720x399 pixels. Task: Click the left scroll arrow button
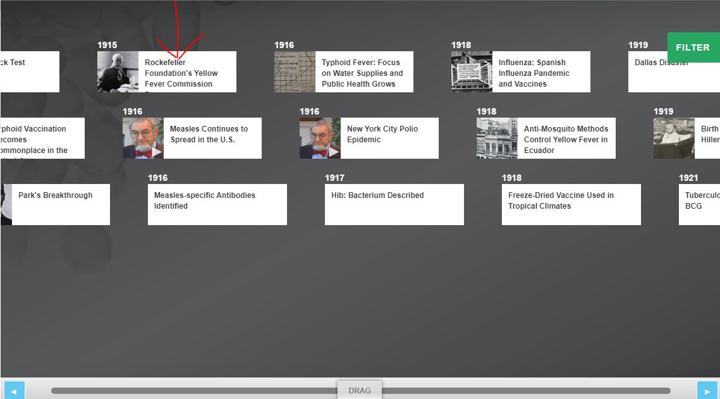14,391
